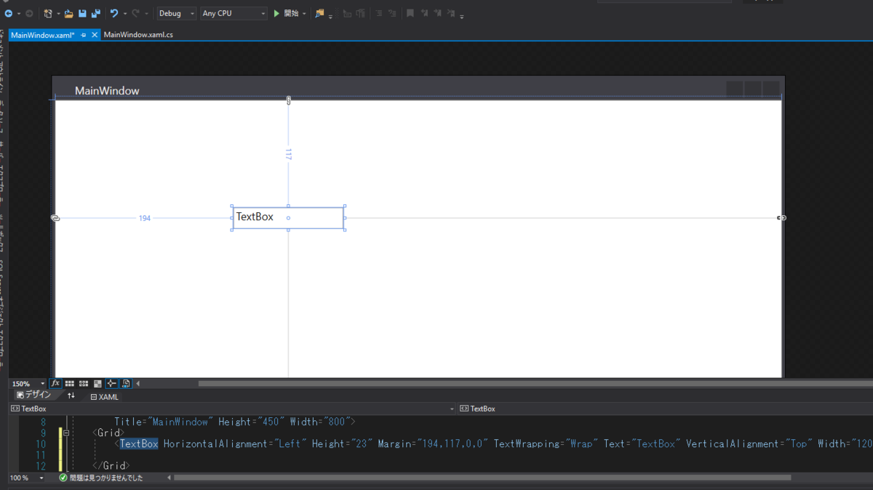Select the MainWindow.xaml* tab
This screenshot has width=873, height=490.
point(42,35)
